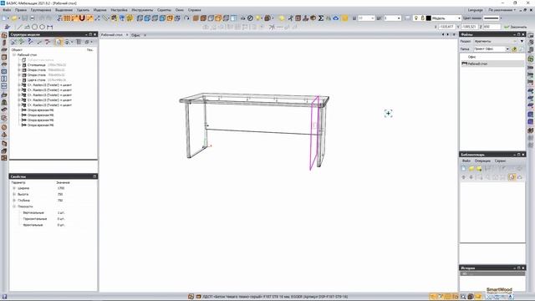Click the Z coordinate input field
Screen dimensions: 535x301
[x=492, y=27]
